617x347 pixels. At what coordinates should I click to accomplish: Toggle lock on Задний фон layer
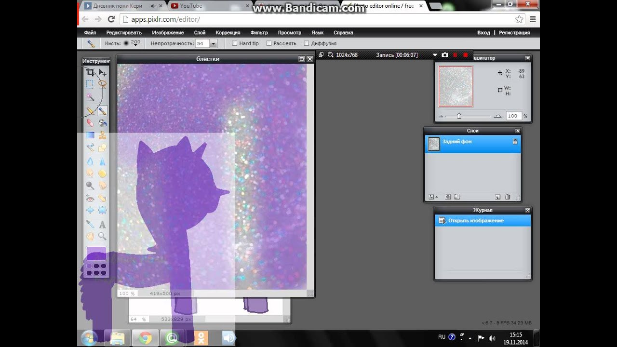click(x=515, y=142)
